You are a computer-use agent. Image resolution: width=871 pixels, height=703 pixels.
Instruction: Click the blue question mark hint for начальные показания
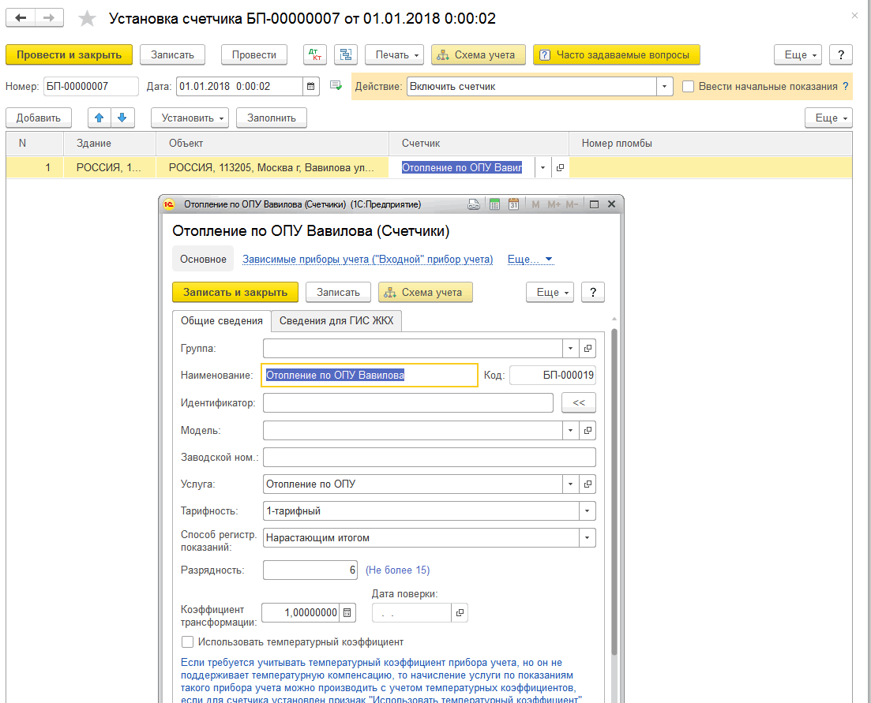point(846,87)
